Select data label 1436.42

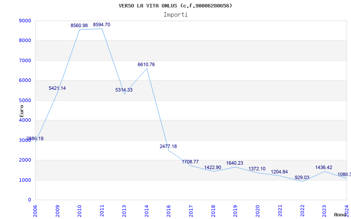[x=324, y=168]
